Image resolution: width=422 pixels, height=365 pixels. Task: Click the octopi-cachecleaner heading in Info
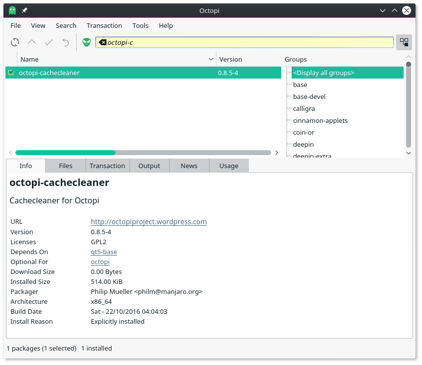tap(59, 182)
